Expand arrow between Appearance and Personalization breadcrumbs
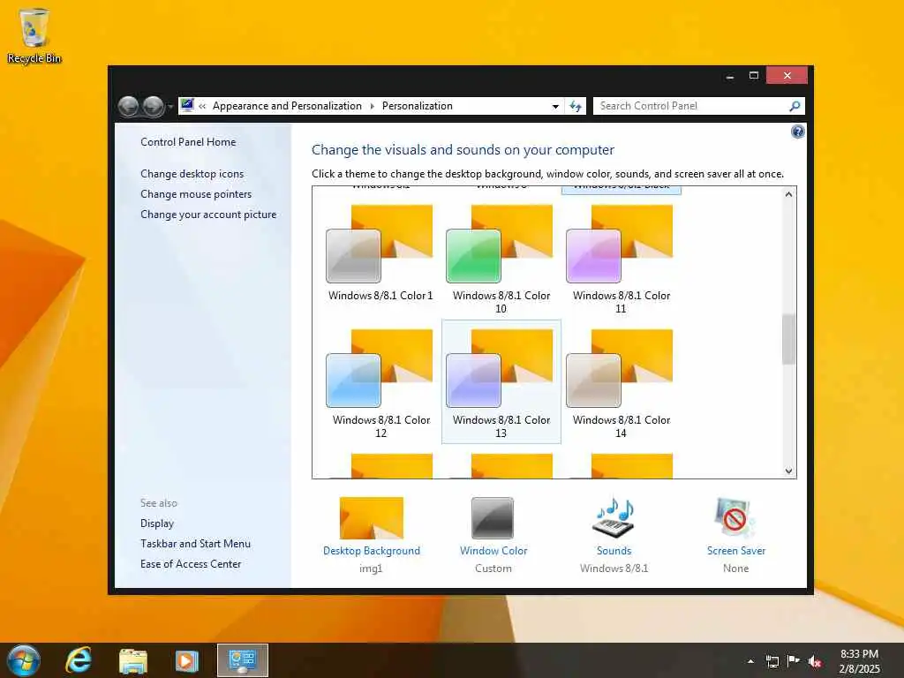 point(372,106)
